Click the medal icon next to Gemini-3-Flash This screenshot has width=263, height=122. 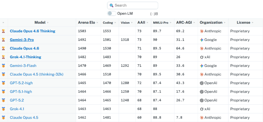click(3, 66)
